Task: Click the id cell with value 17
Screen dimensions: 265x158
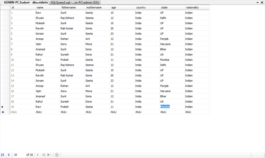Action: [22, 96]
